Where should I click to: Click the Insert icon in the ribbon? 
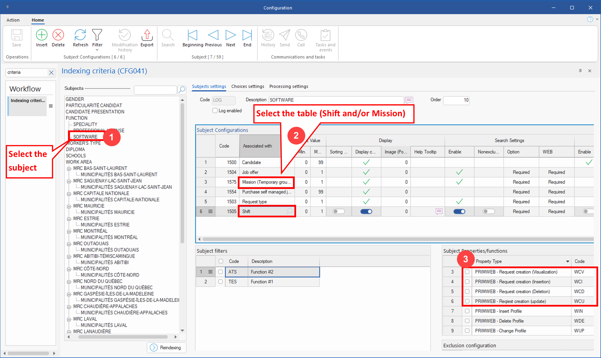tap(42, 35)
